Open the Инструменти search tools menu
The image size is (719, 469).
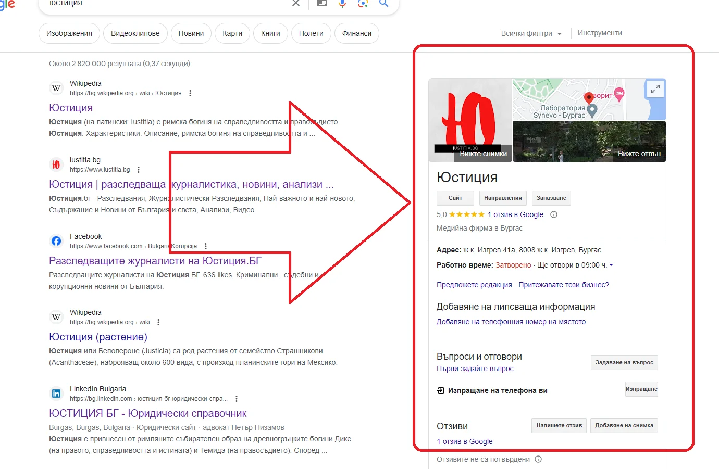pyautogui.click(x=600, y=33)
